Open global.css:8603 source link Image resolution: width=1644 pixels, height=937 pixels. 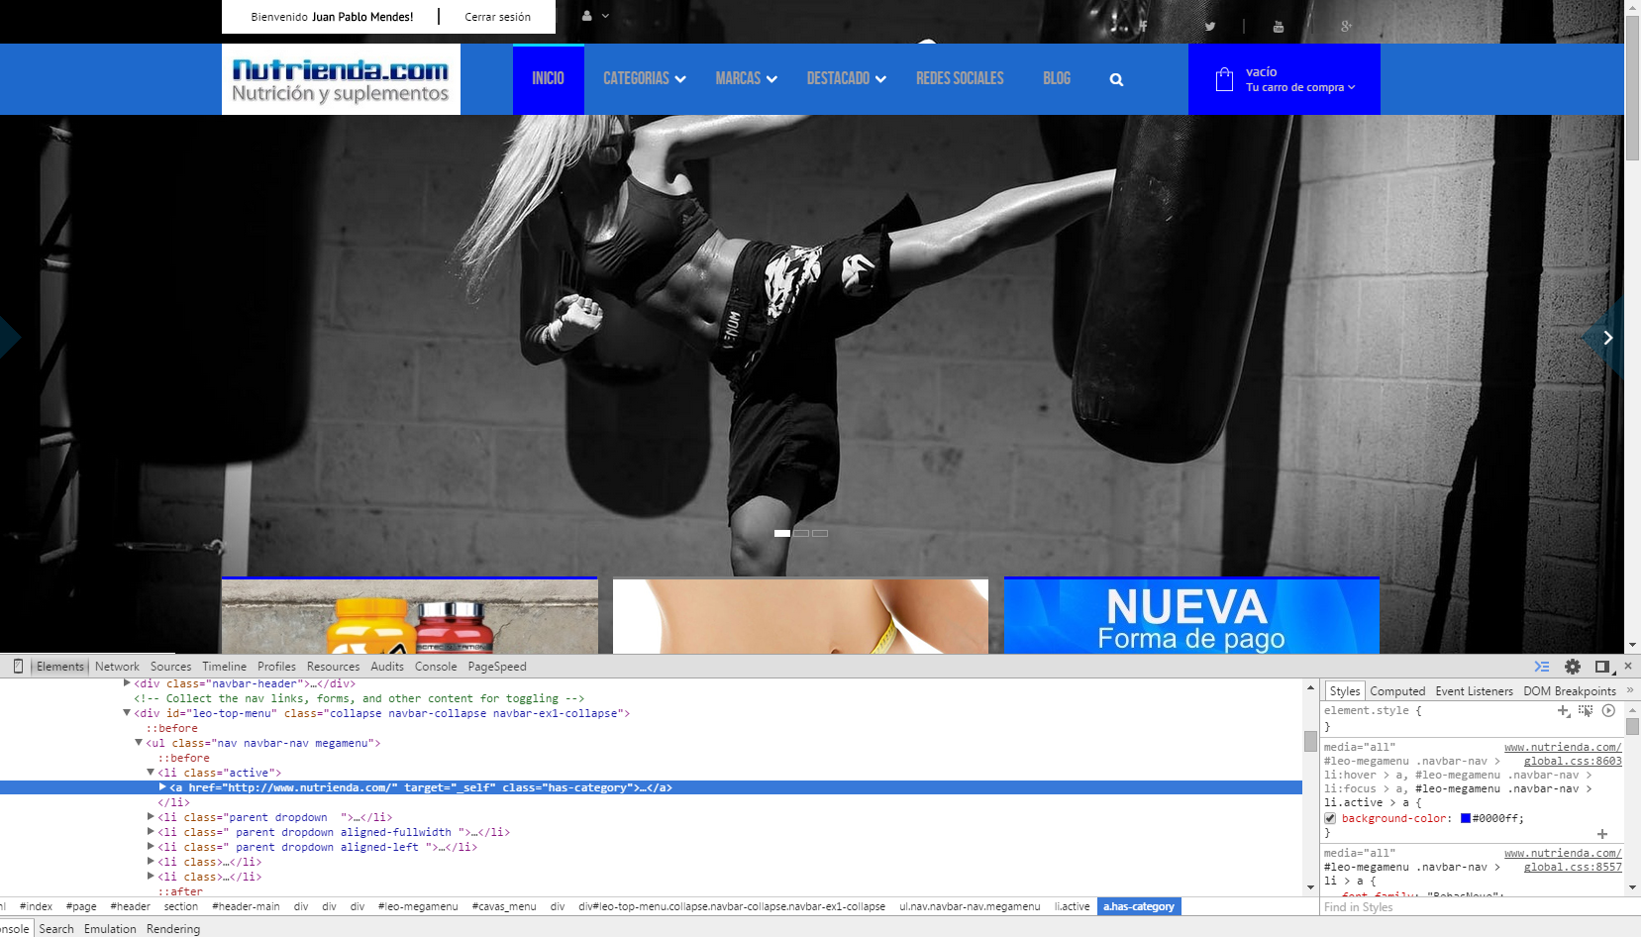[1573, 761]
